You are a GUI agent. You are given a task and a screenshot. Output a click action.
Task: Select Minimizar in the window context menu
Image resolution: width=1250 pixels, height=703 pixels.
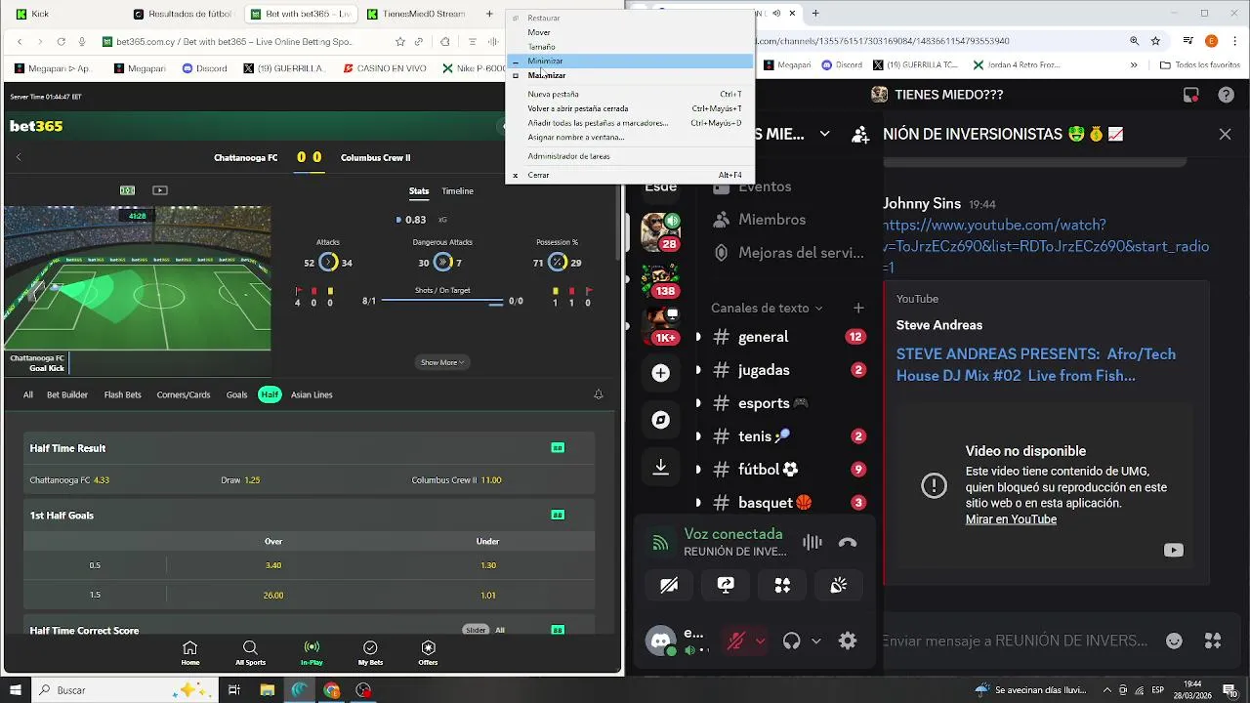point(630,61)
